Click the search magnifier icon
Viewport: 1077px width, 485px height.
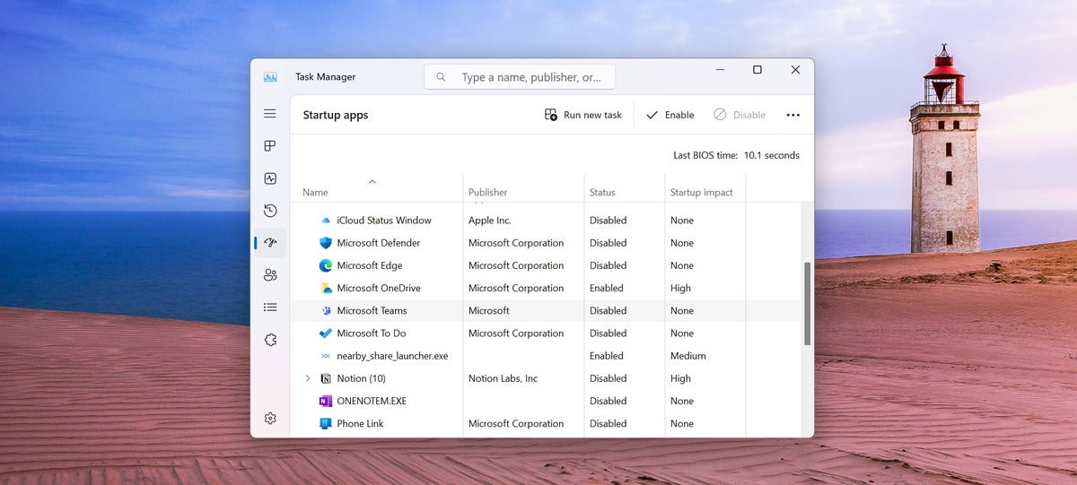click(441, 77)
